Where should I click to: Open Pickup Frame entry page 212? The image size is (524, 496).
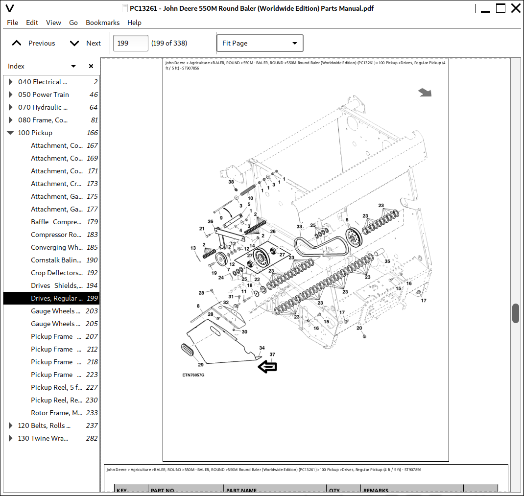click(x=51, y=349)
